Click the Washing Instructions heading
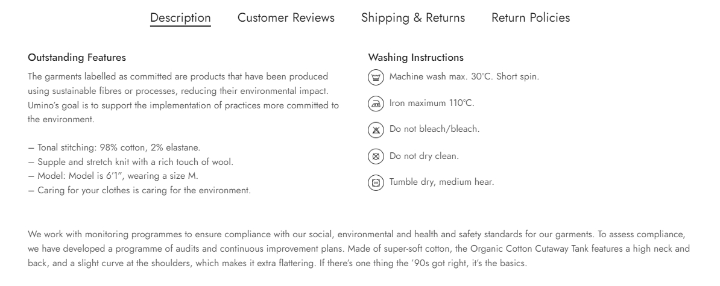The image size is (720, 286). click(415, 58)
